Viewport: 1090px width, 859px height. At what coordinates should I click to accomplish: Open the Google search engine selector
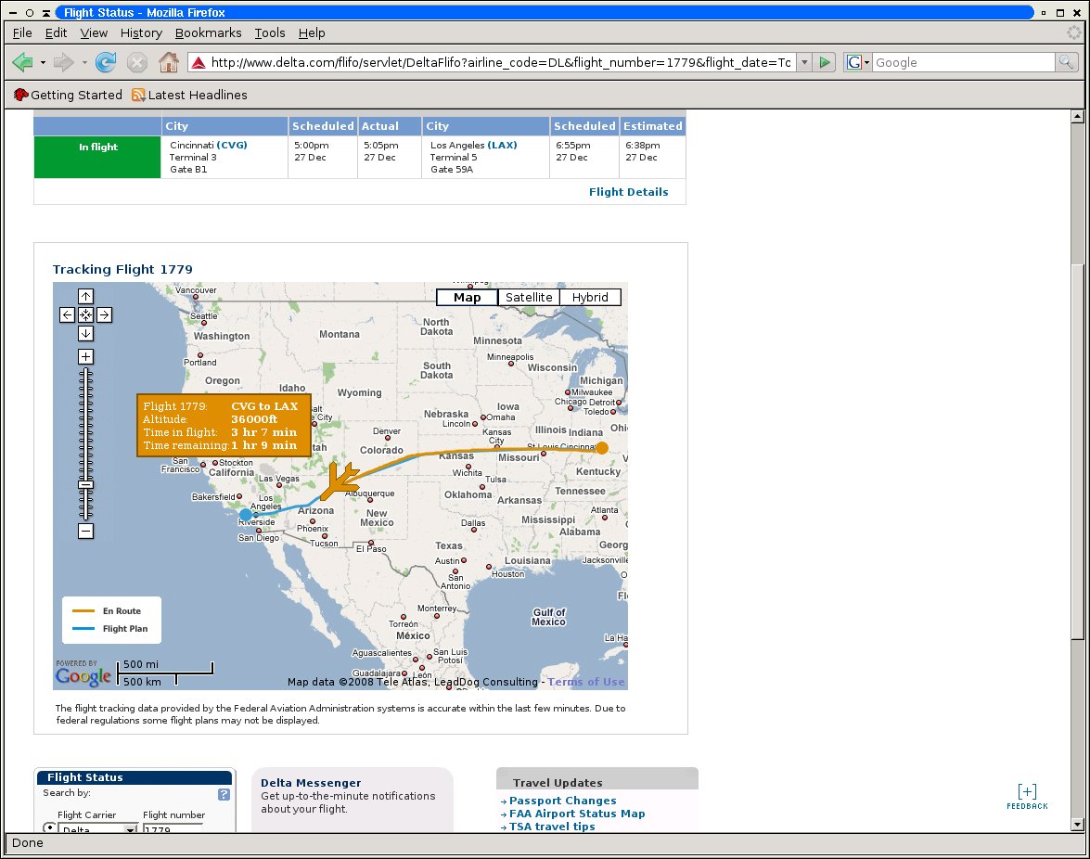[x=858, y=62]
